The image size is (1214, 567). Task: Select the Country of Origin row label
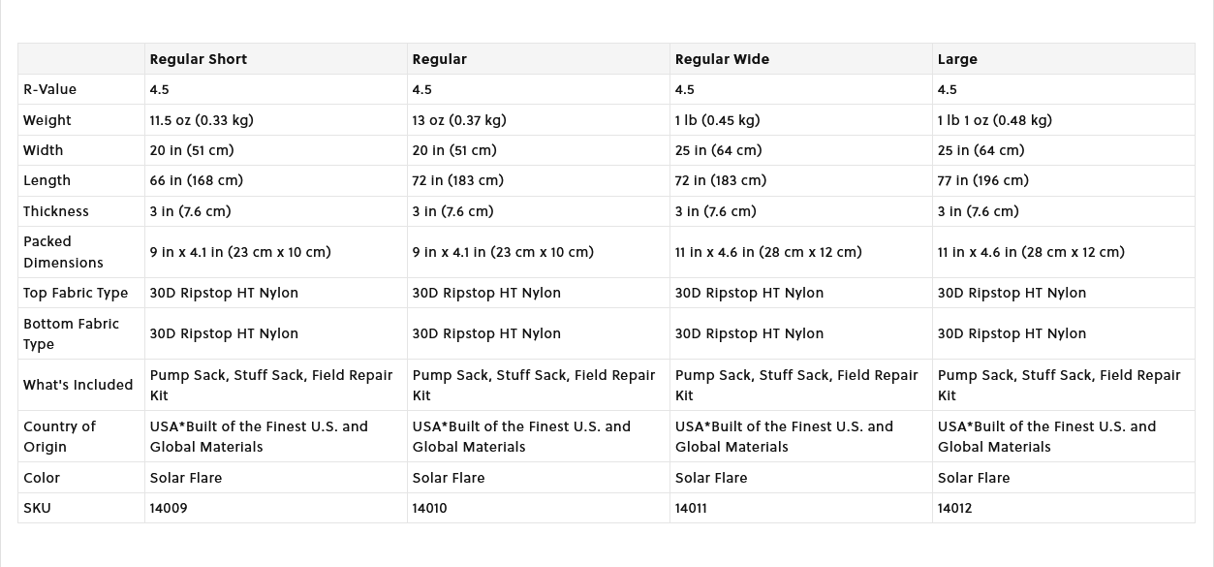tap(59, 436)
